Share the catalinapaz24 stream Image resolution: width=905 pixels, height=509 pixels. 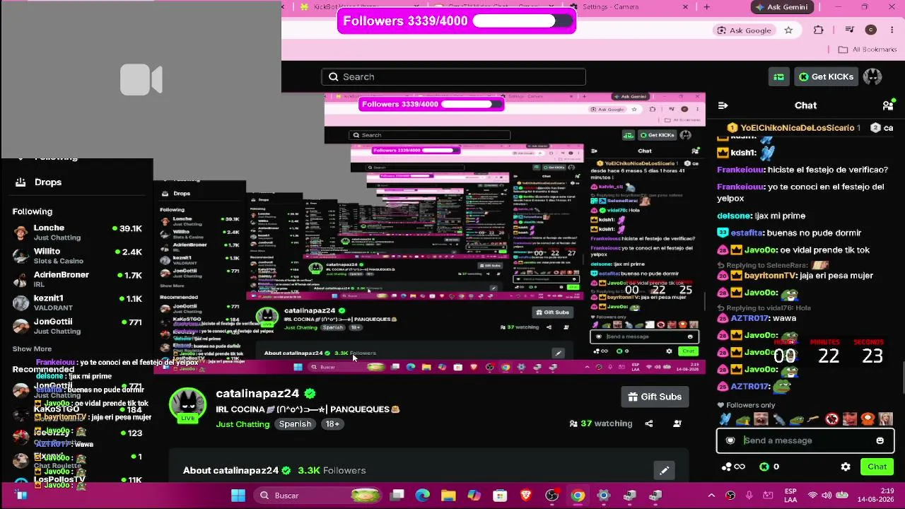(x=649, y=423)
